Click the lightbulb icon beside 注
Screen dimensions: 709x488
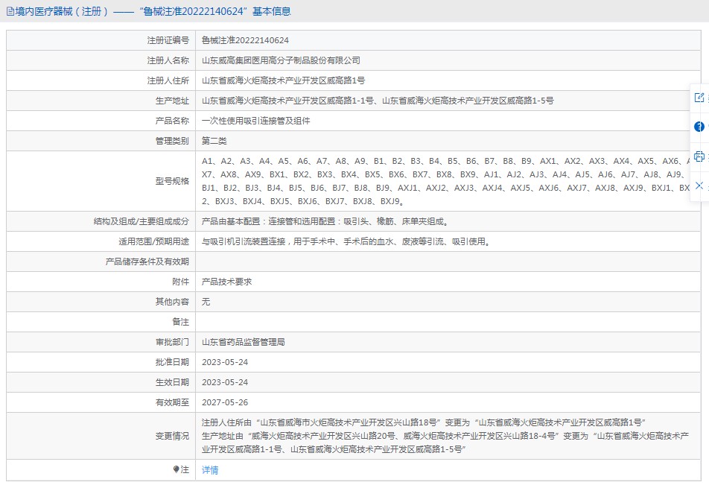pyautogui.click(x=176, y=469)
